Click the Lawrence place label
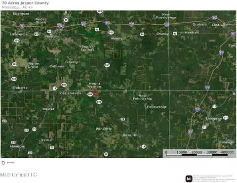Viewport: 237px width, 183px height. (19, 34)
